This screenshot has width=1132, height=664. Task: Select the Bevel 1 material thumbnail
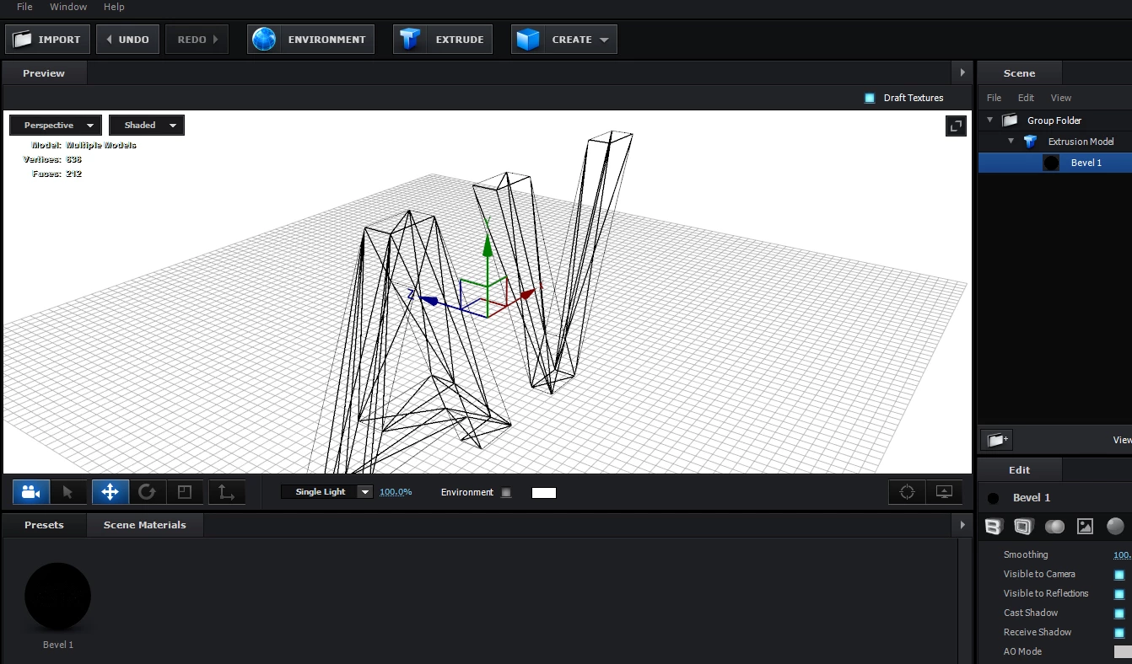58,597
